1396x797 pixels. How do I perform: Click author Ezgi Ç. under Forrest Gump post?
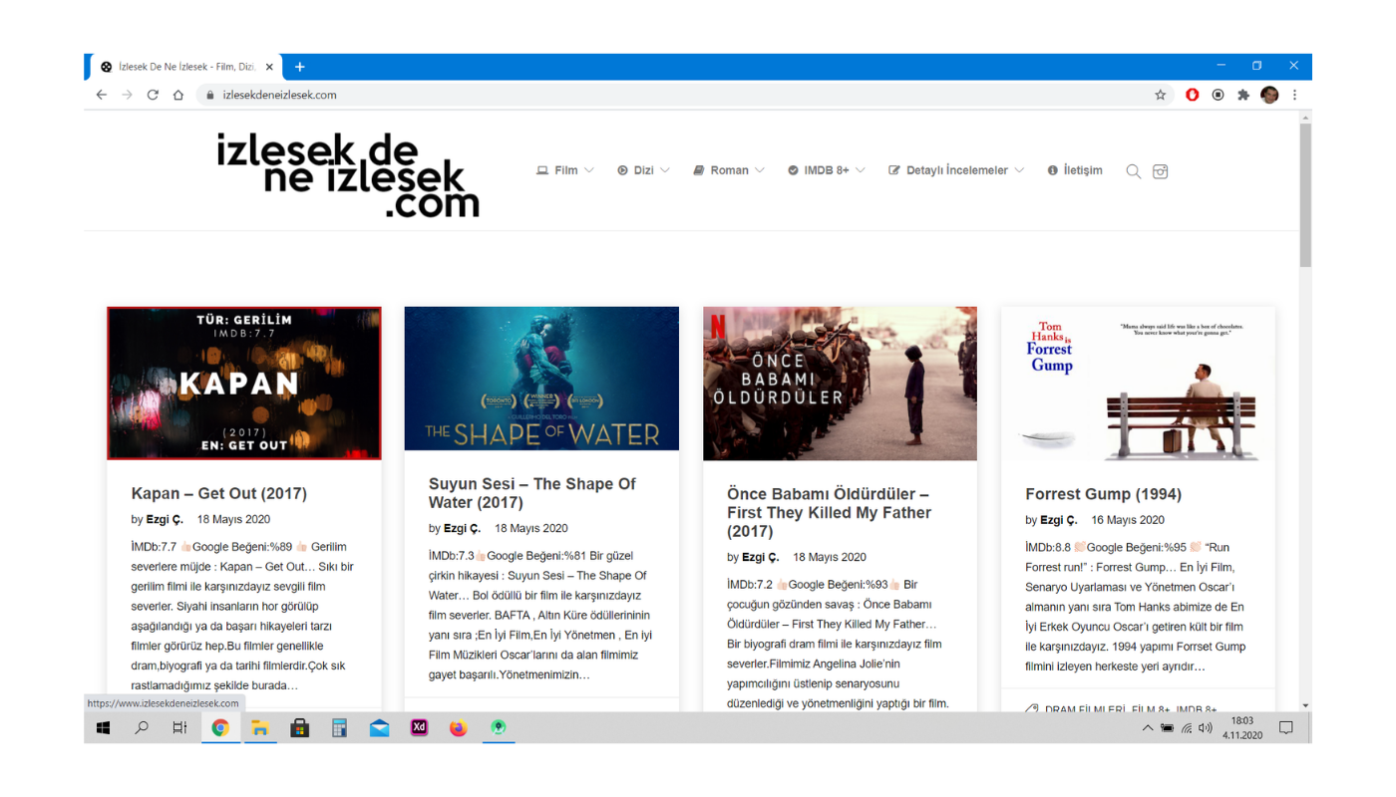[x=1059, y=520]
